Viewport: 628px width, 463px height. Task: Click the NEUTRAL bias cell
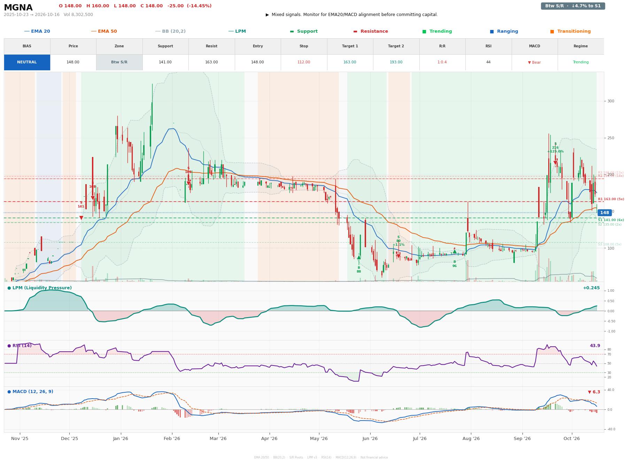[27, 62]
